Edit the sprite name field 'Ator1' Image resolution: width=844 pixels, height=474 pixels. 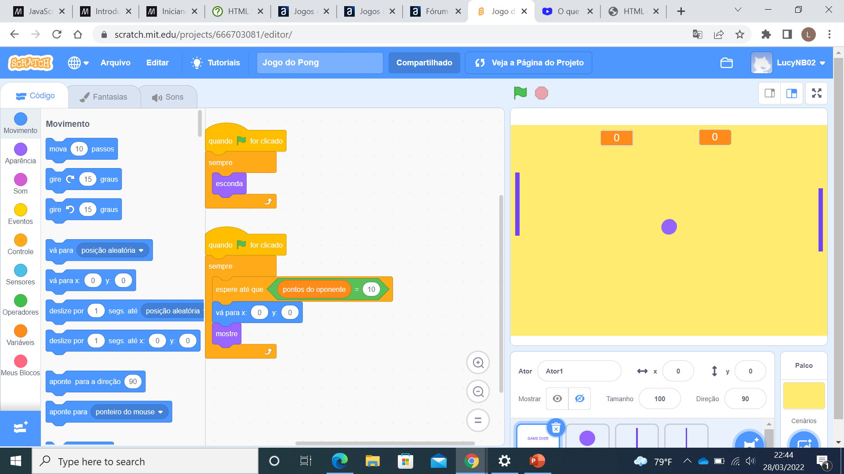(x=579, y=371)
